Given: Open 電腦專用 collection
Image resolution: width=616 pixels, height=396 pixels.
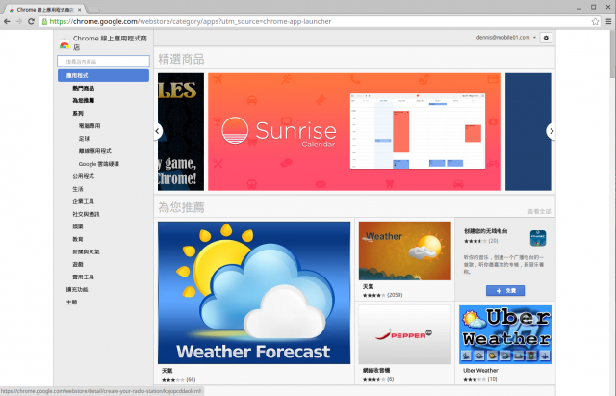Looking at the screenshot, I should (x=90, y=126).
